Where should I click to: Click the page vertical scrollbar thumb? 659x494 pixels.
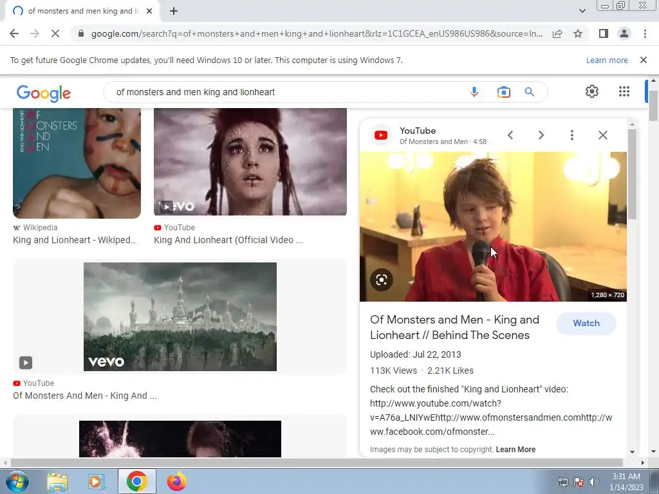point(653,105)
